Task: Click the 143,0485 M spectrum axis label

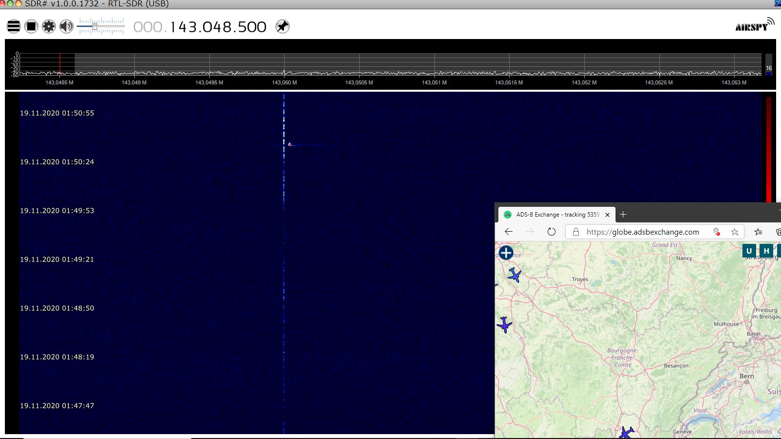Action: [x=60, y=82]
